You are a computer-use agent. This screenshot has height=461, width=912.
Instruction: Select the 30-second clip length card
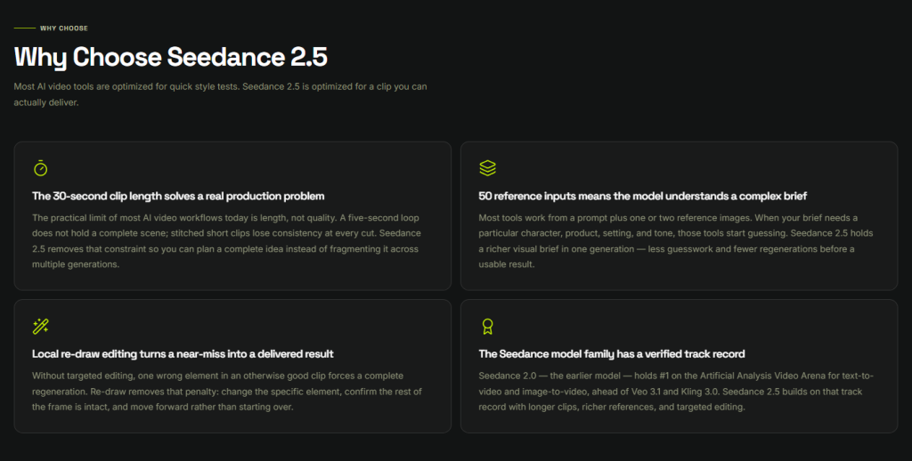[232, 215]
